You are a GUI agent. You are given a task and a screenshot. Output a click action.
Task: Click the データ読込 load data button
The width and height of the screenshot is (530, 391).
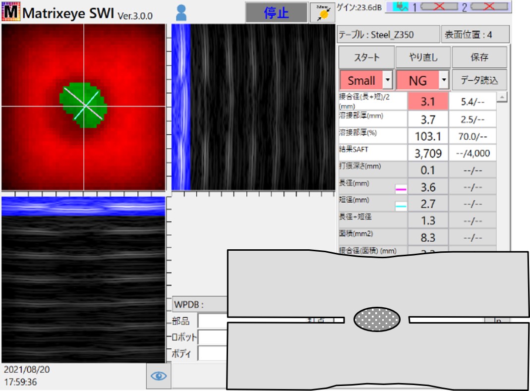coord(479,80)
